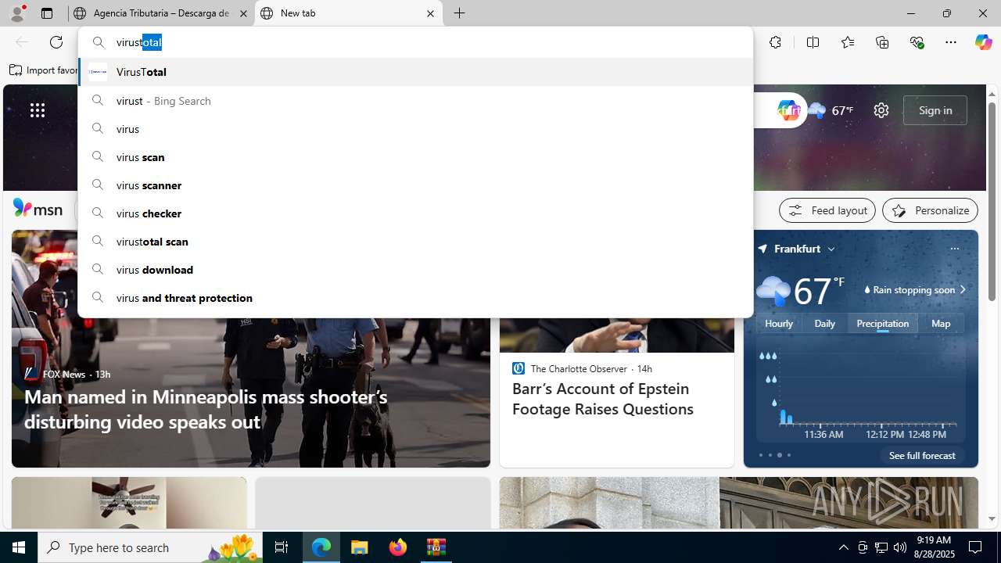Open Browser essentials heart icon
Viewport: 1001px width, 563px height.
coord(917,42)
